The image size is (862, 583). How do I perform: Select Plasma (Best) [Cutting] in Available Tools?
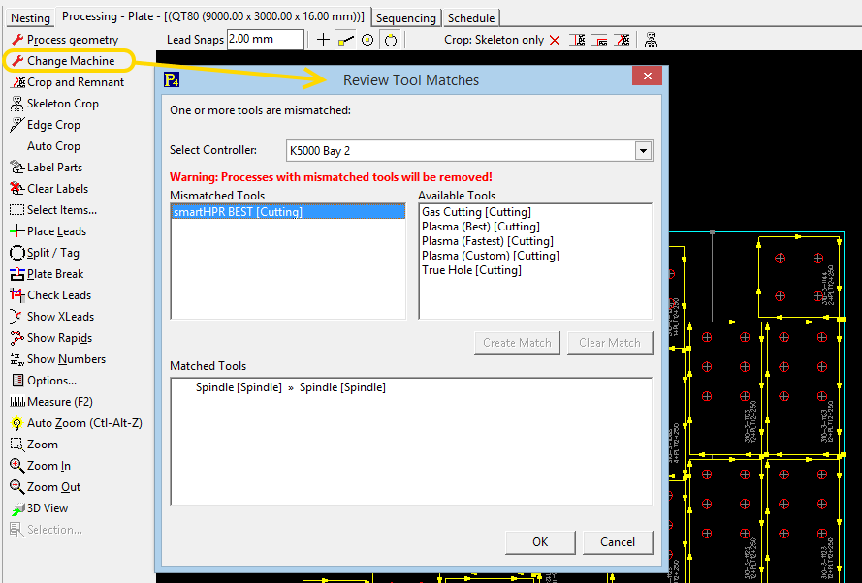tap(481, 227)
